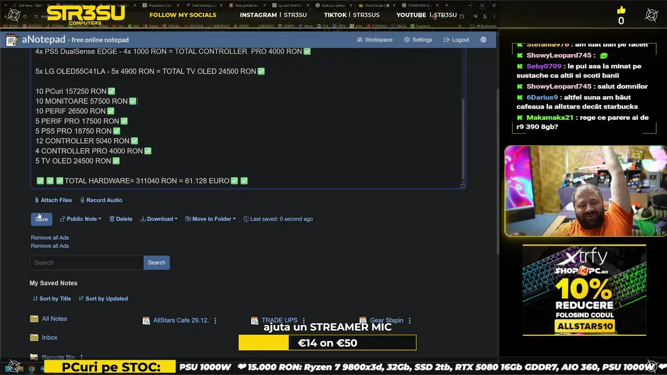Open All Bookmarks in the bookmarks bar

tap(484, 26)
